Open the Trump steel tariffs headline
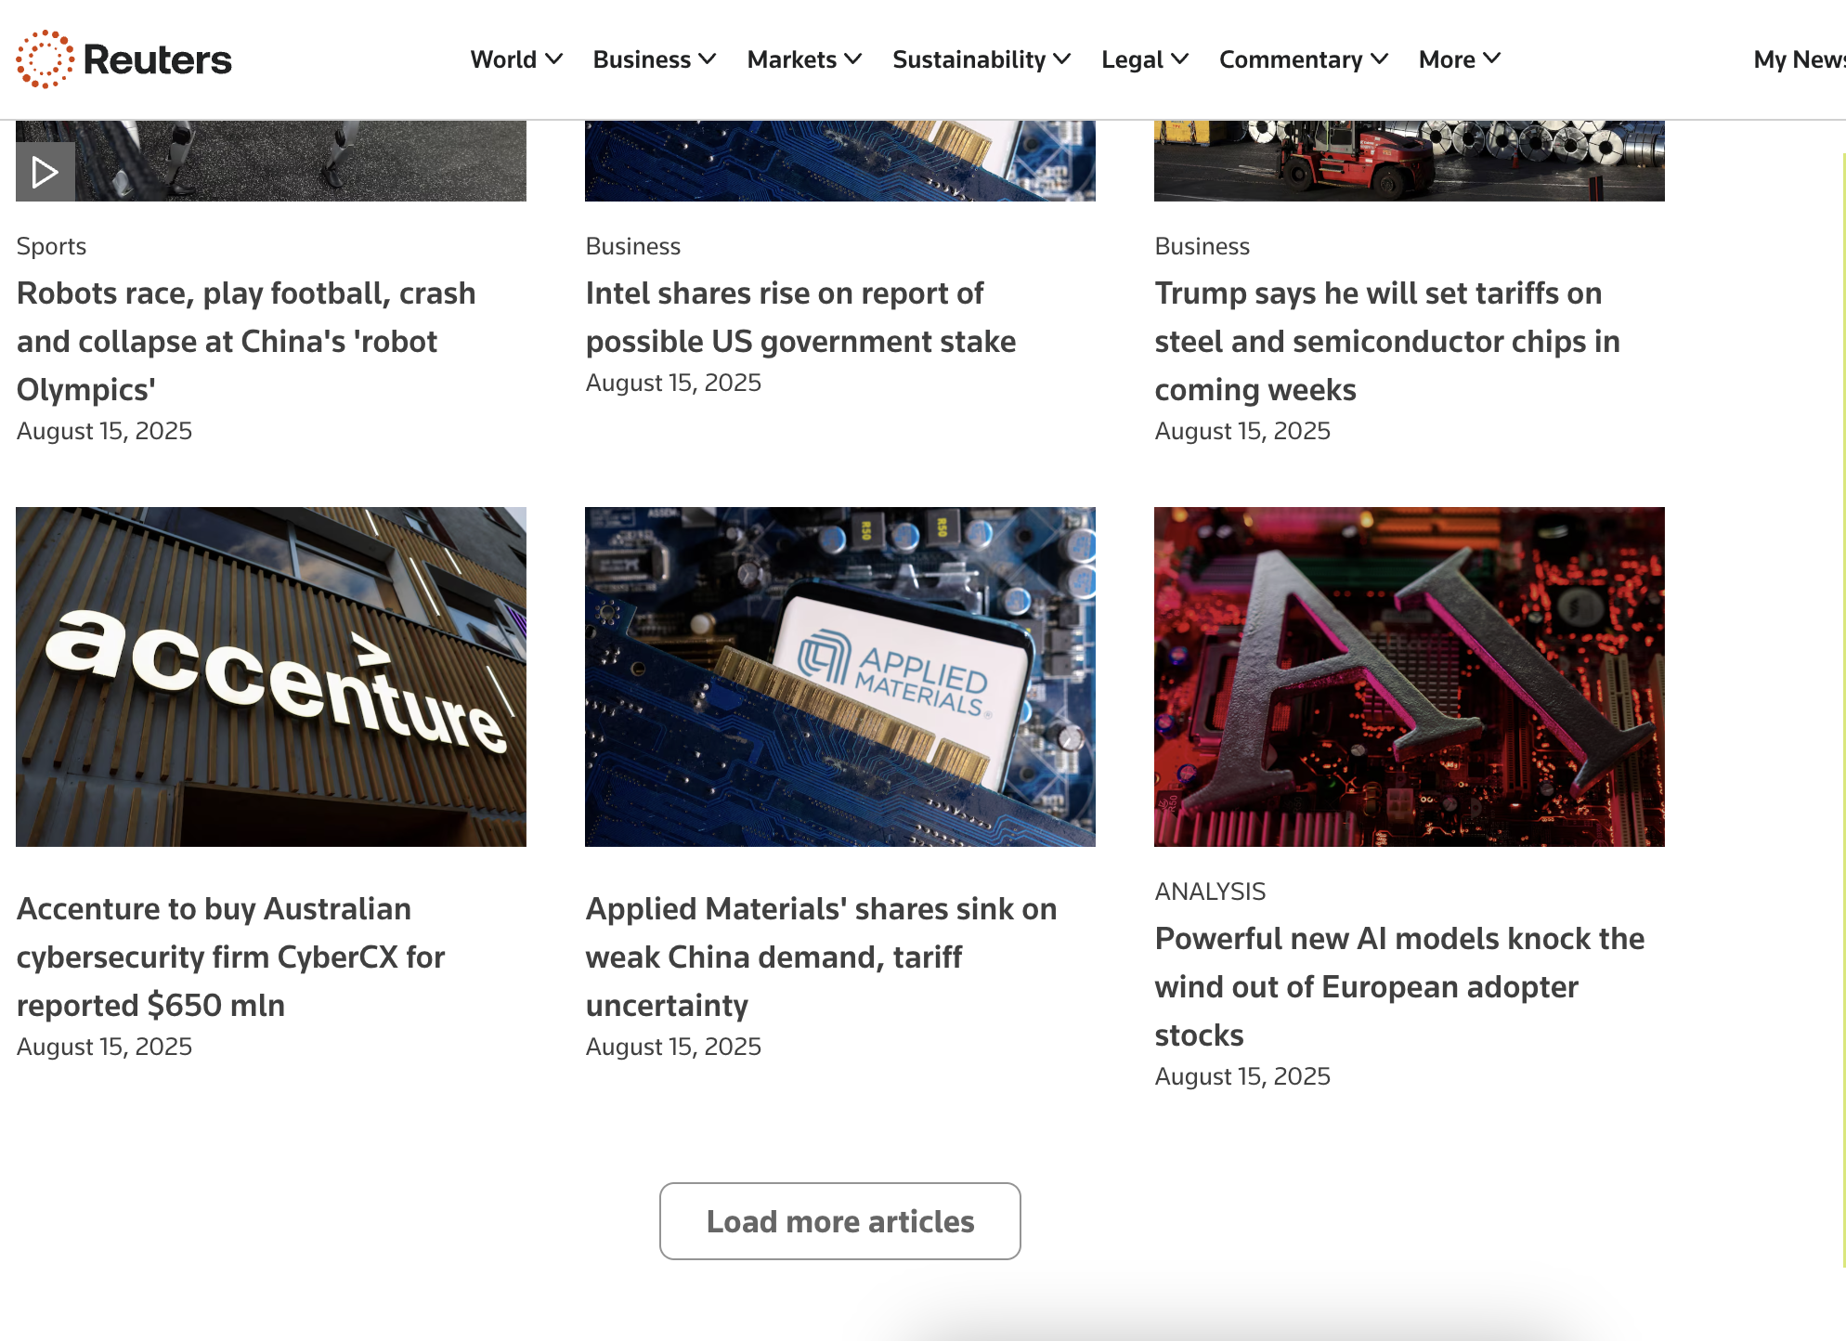 (1386, 341)
